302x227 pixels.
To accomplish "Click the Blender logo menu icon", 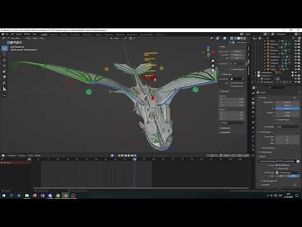I will 3,34.
